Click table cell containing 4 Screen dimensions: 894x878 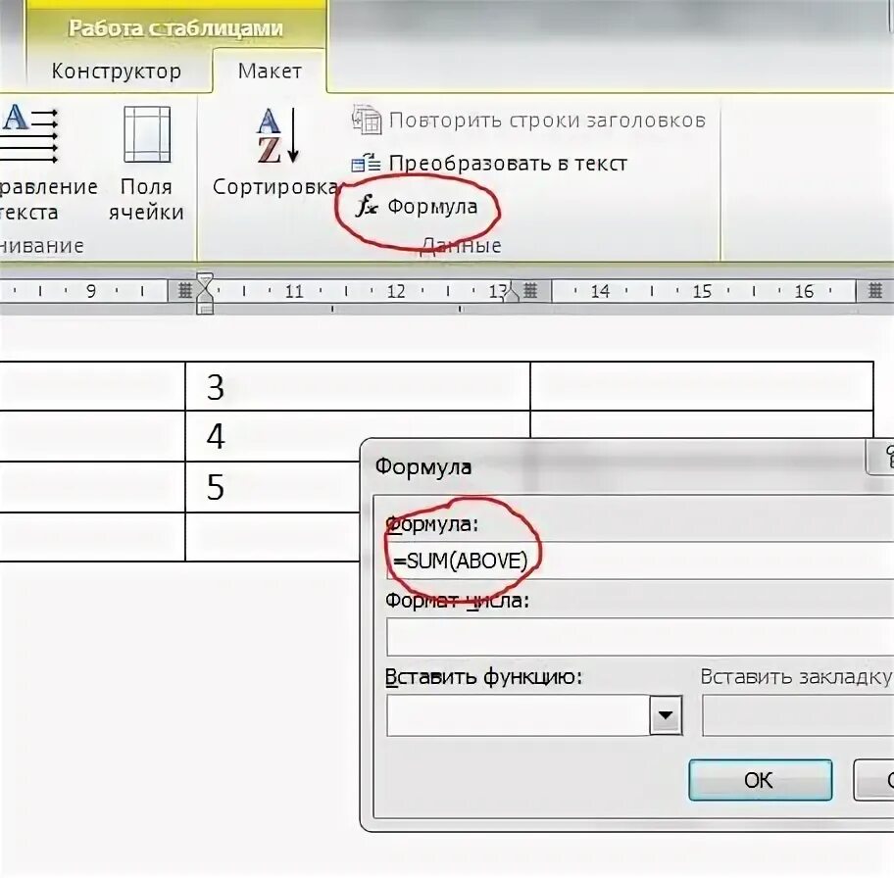[358, 436]
